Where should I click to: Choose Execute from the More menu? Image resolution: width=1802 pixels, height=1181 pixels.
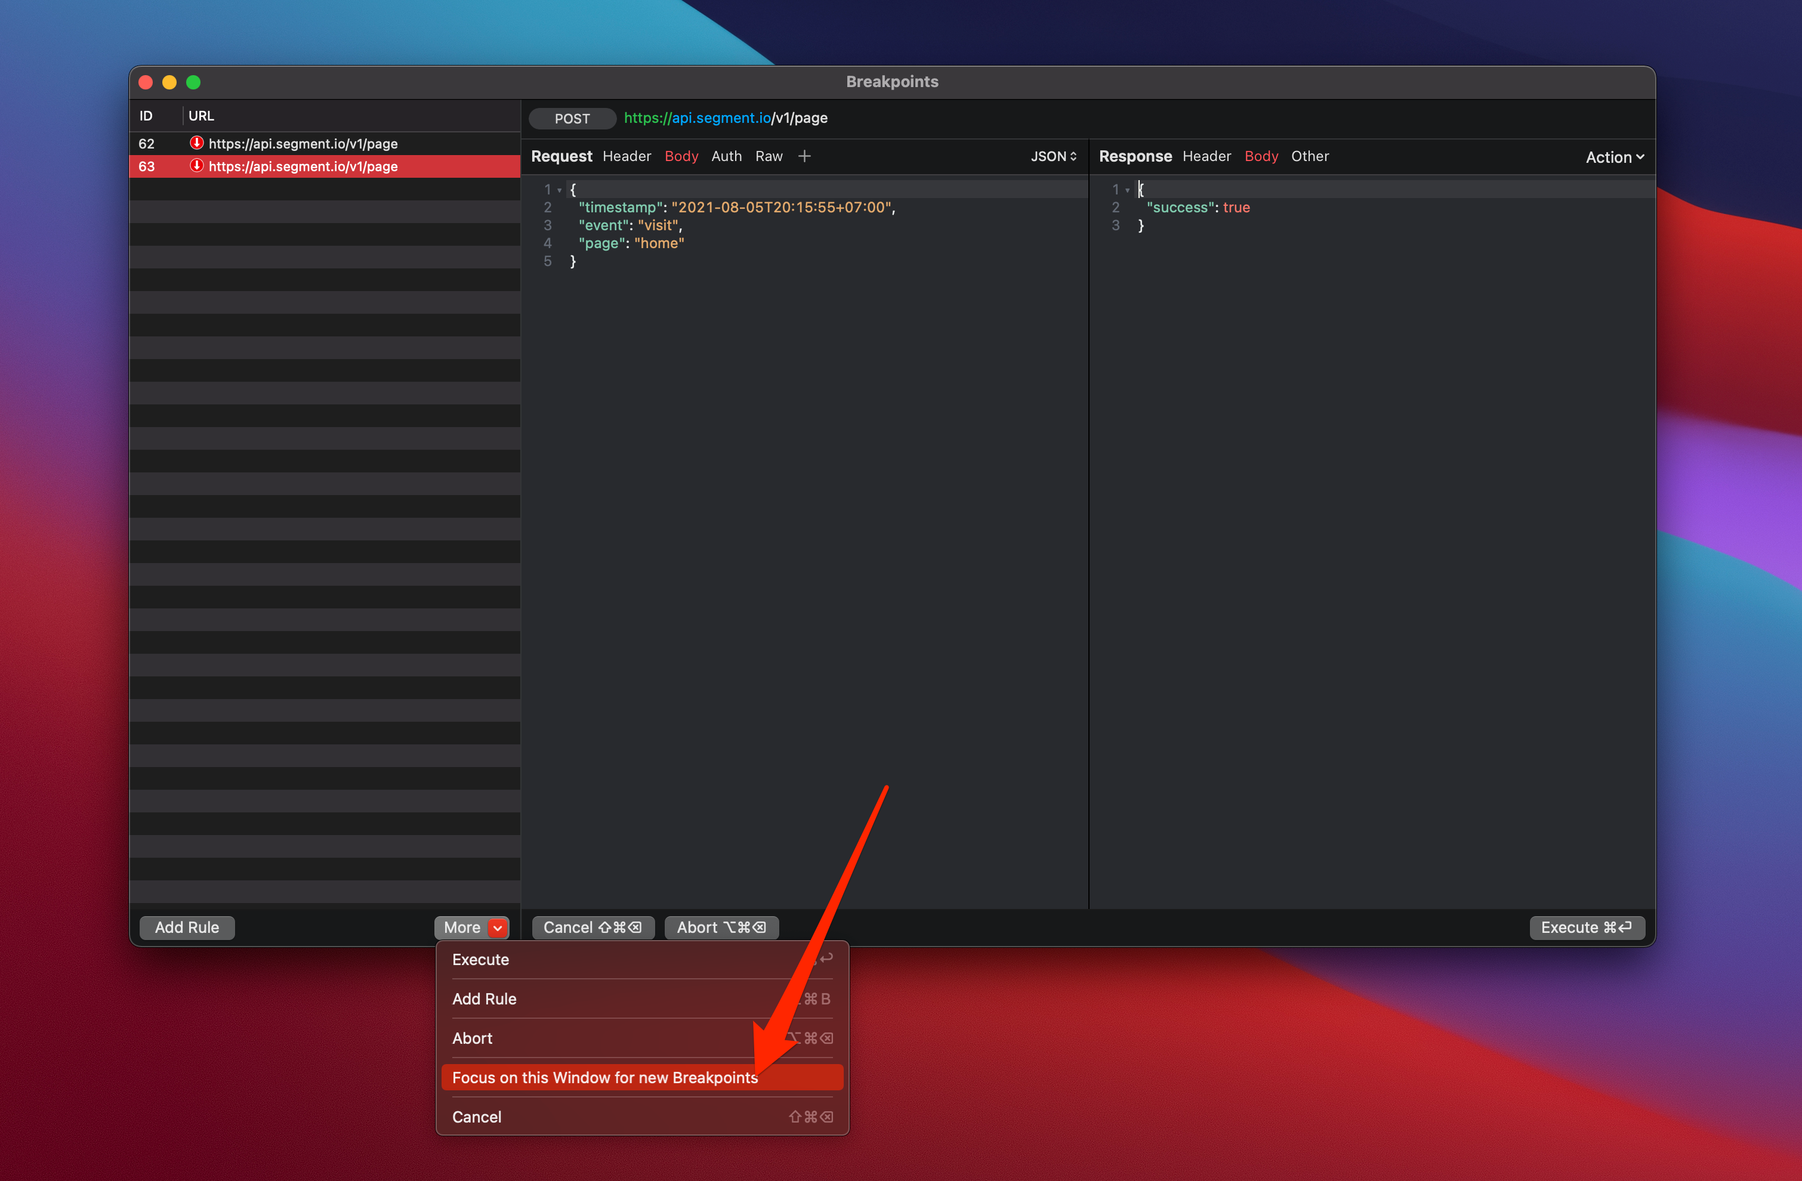[481, 959]
